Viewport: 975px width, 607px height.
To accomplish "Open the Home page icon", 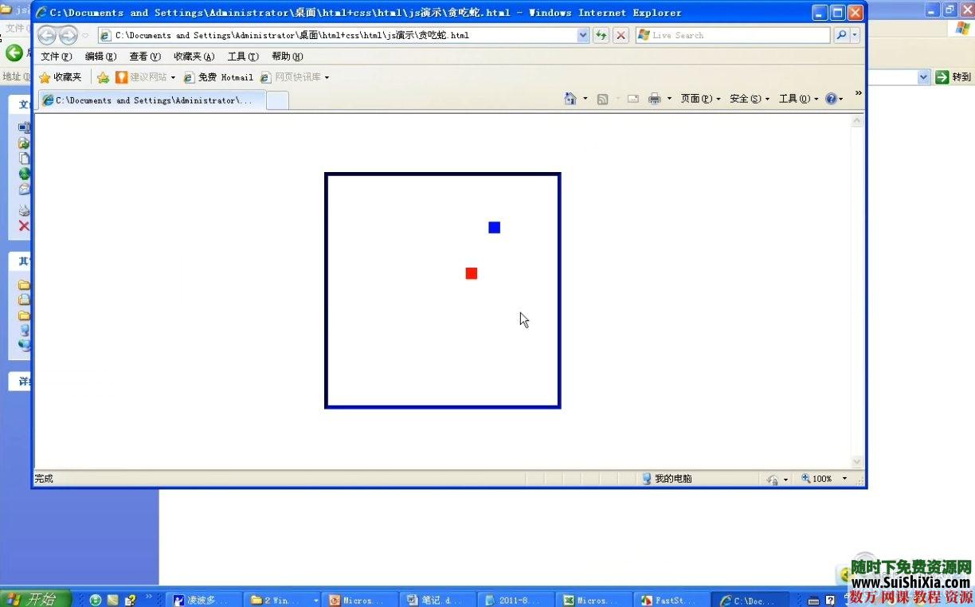I will pos(570,99).
